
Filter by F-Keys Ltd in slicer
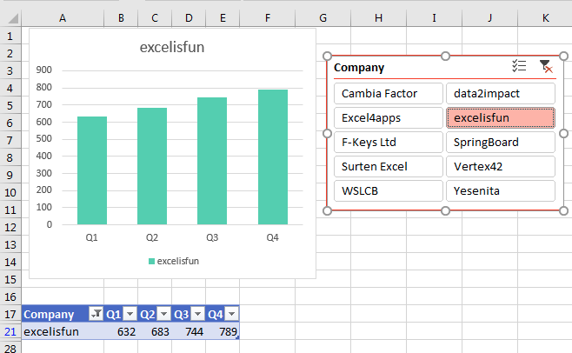point(388,143)
